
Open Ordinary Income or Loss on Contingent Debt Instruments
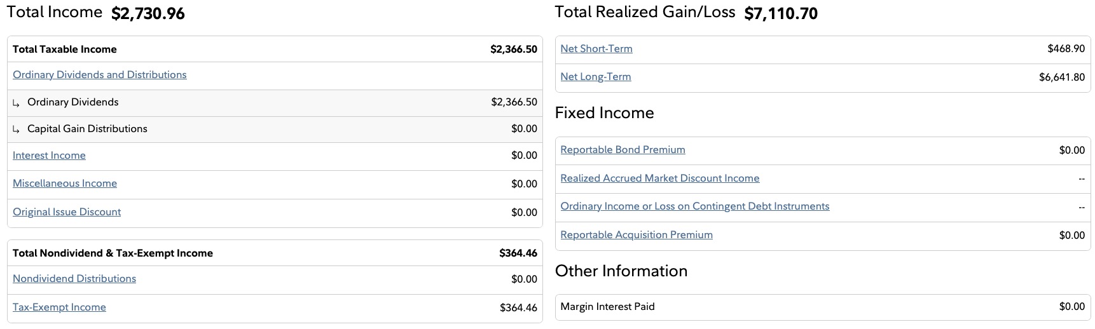[694, 206]
